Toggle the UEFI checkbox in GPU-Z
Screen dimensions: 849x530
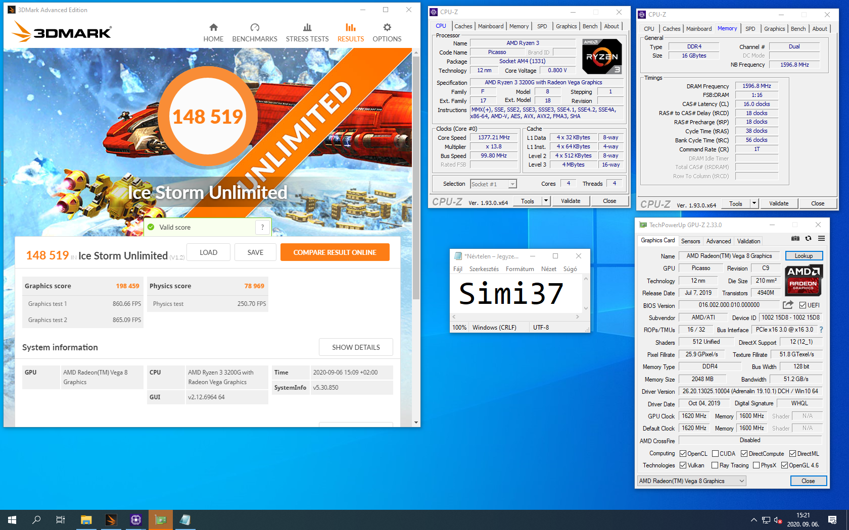click(x=803, y=305)
